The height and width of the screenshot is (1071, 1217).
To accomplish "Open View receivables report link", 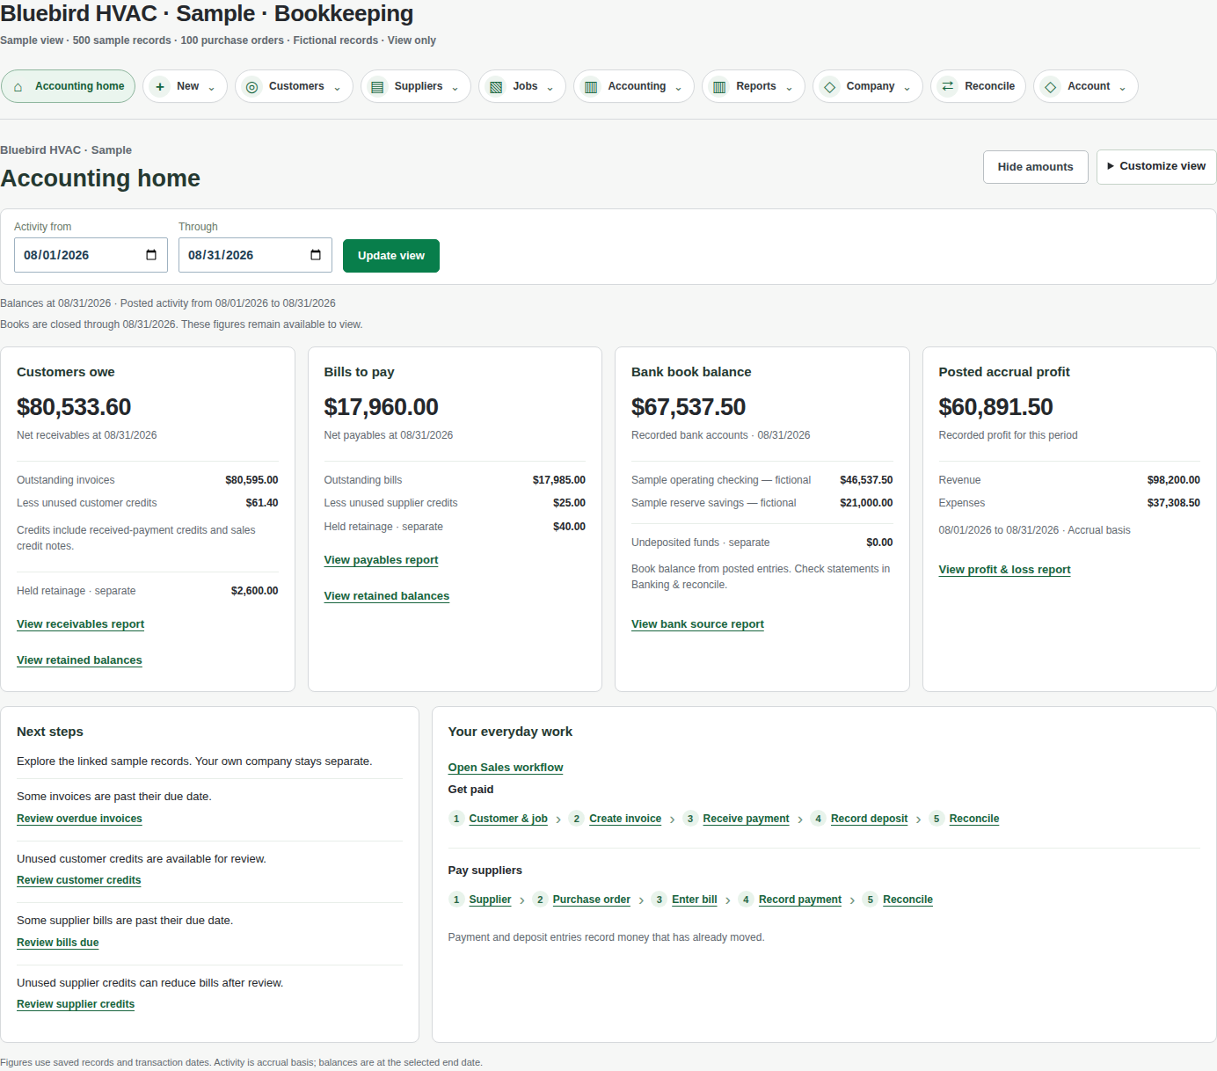I will tap(80, 624).
